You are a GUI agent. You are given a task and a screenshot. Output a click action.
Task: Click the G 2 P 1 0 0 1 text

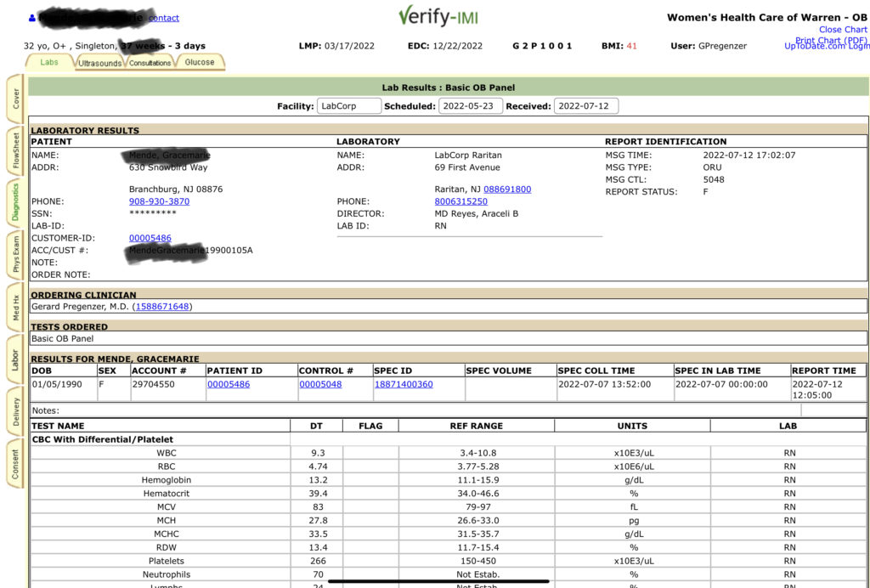tap(542, 46)
